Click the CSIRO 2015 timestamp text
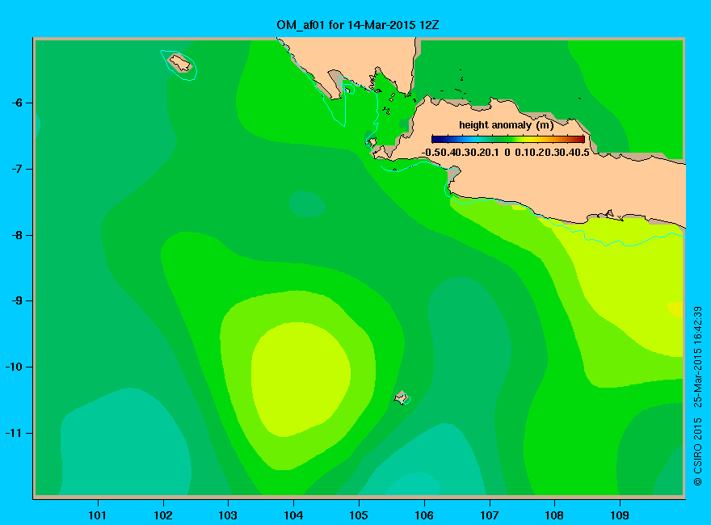 click(698, 396)
